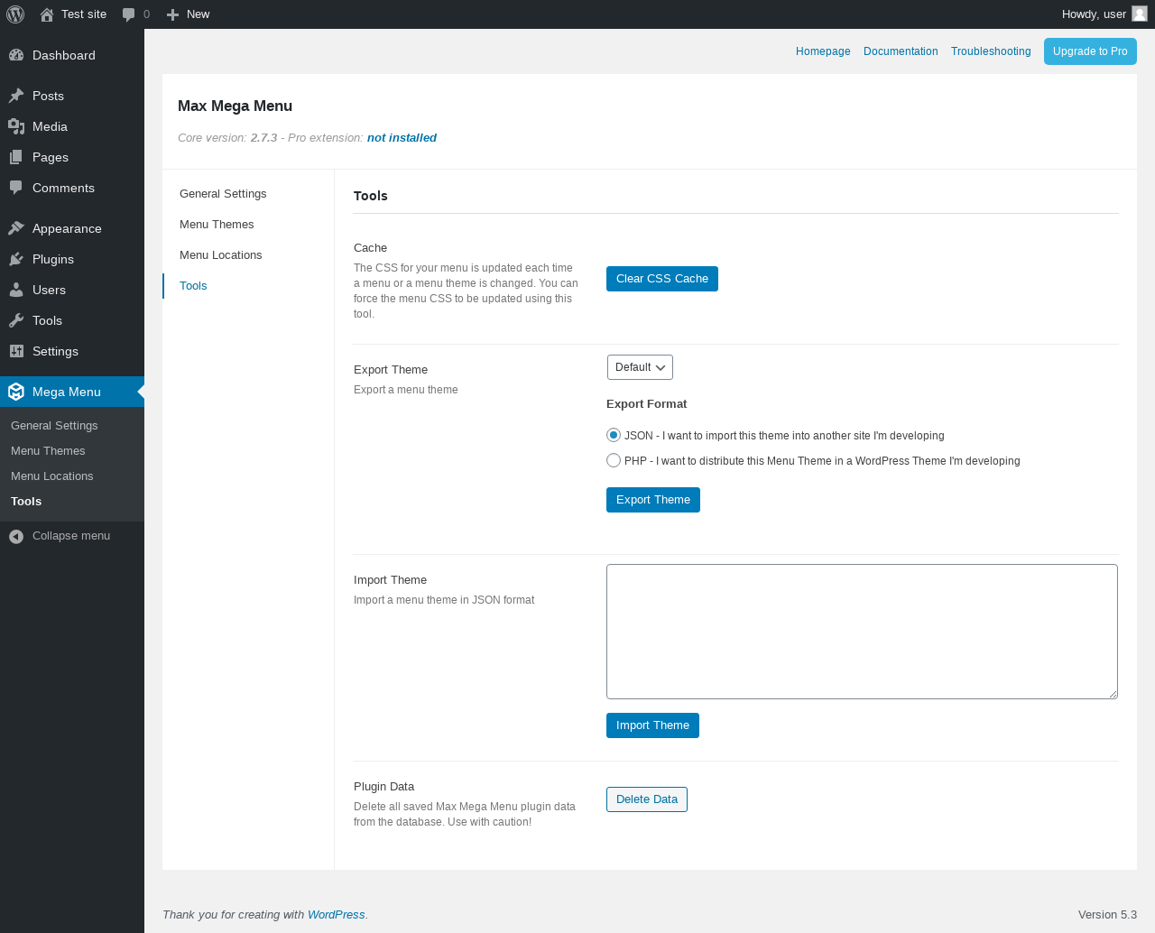Open the comments bubble icon in admin bar
1155x933 pixels.
click(x=129, y=14)
